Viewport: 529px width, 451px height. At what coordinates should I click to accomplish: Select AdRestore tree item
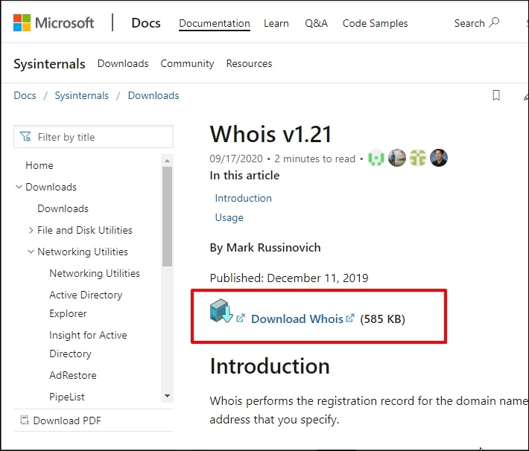point(73,375)
